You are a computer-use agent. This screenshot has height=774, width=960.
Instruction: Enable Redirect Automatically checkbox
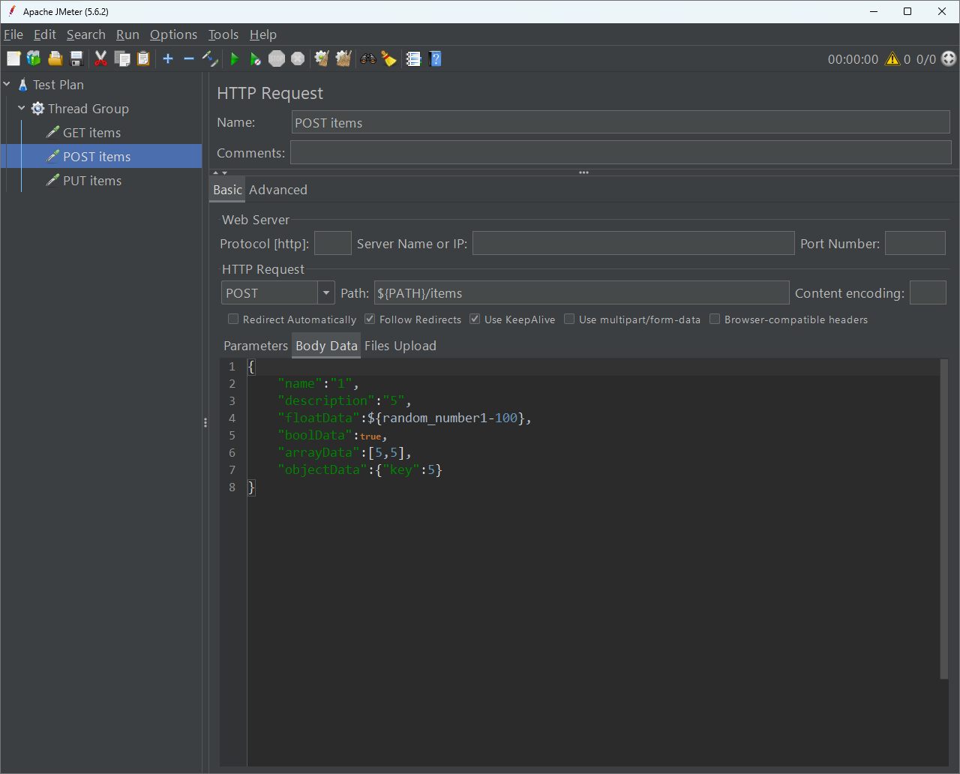click(x=233, y=319)
